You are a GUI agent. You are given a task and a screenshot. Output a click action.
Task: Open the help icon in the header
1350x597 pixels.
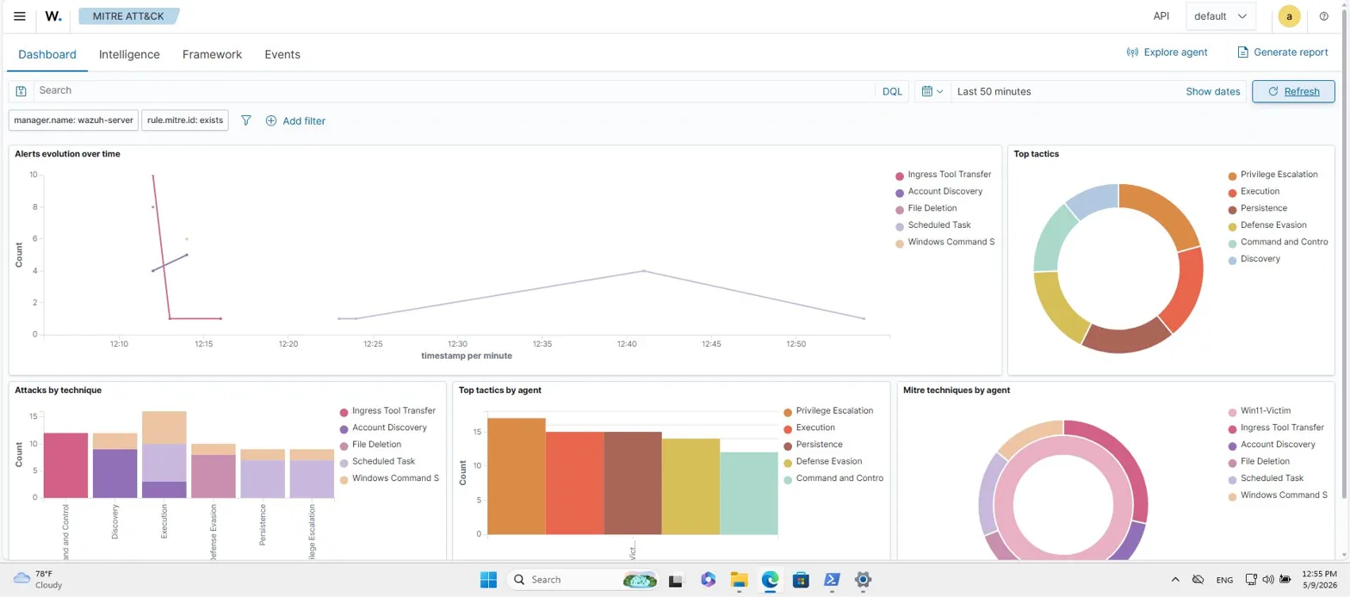[x=1324, y=16]
